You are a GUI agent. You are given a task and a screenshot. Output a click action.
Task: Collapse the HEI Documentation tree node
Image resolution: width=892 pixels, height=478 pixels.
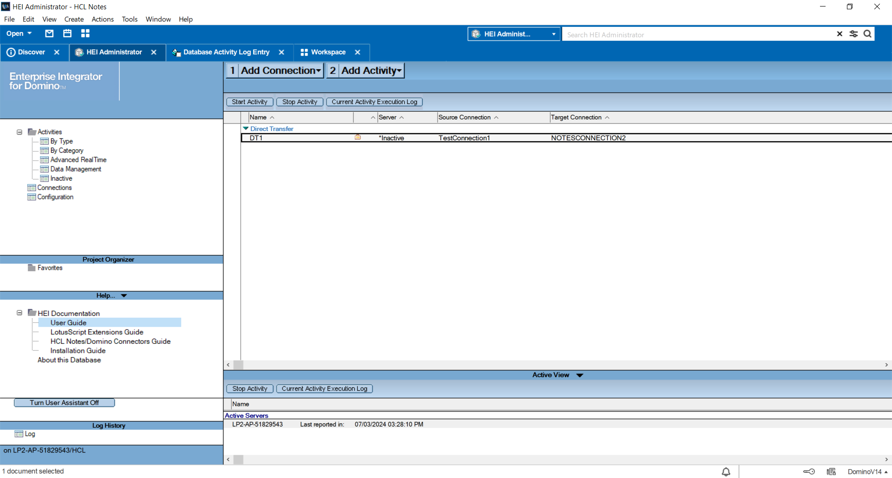(x=20, y=313)
